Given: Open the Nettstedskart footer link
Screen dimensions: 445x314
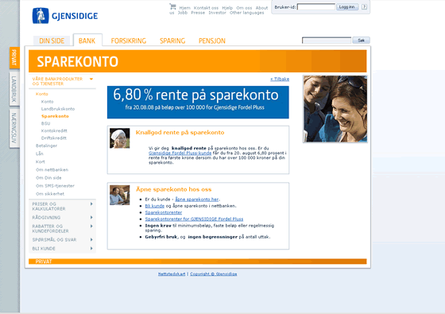Looking at the screenshot, I should click(172, 274).
